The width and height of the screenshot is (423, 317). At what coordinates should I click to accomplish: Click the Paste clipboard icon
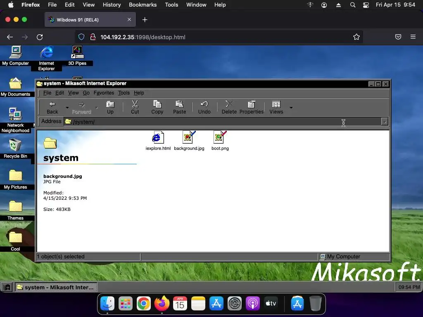(x=179, y=104)
